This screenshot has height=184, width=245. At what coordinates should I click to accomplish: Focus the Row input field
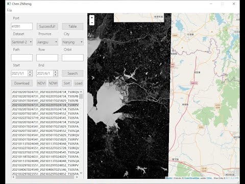(x=47, y=58)
